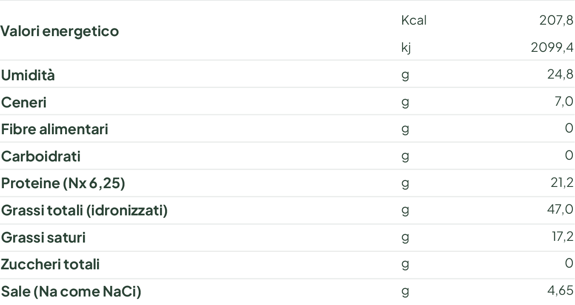Click the Ceneri value 7,0
The height and width of the screenshot is (305, 575).
pos(564,102)
